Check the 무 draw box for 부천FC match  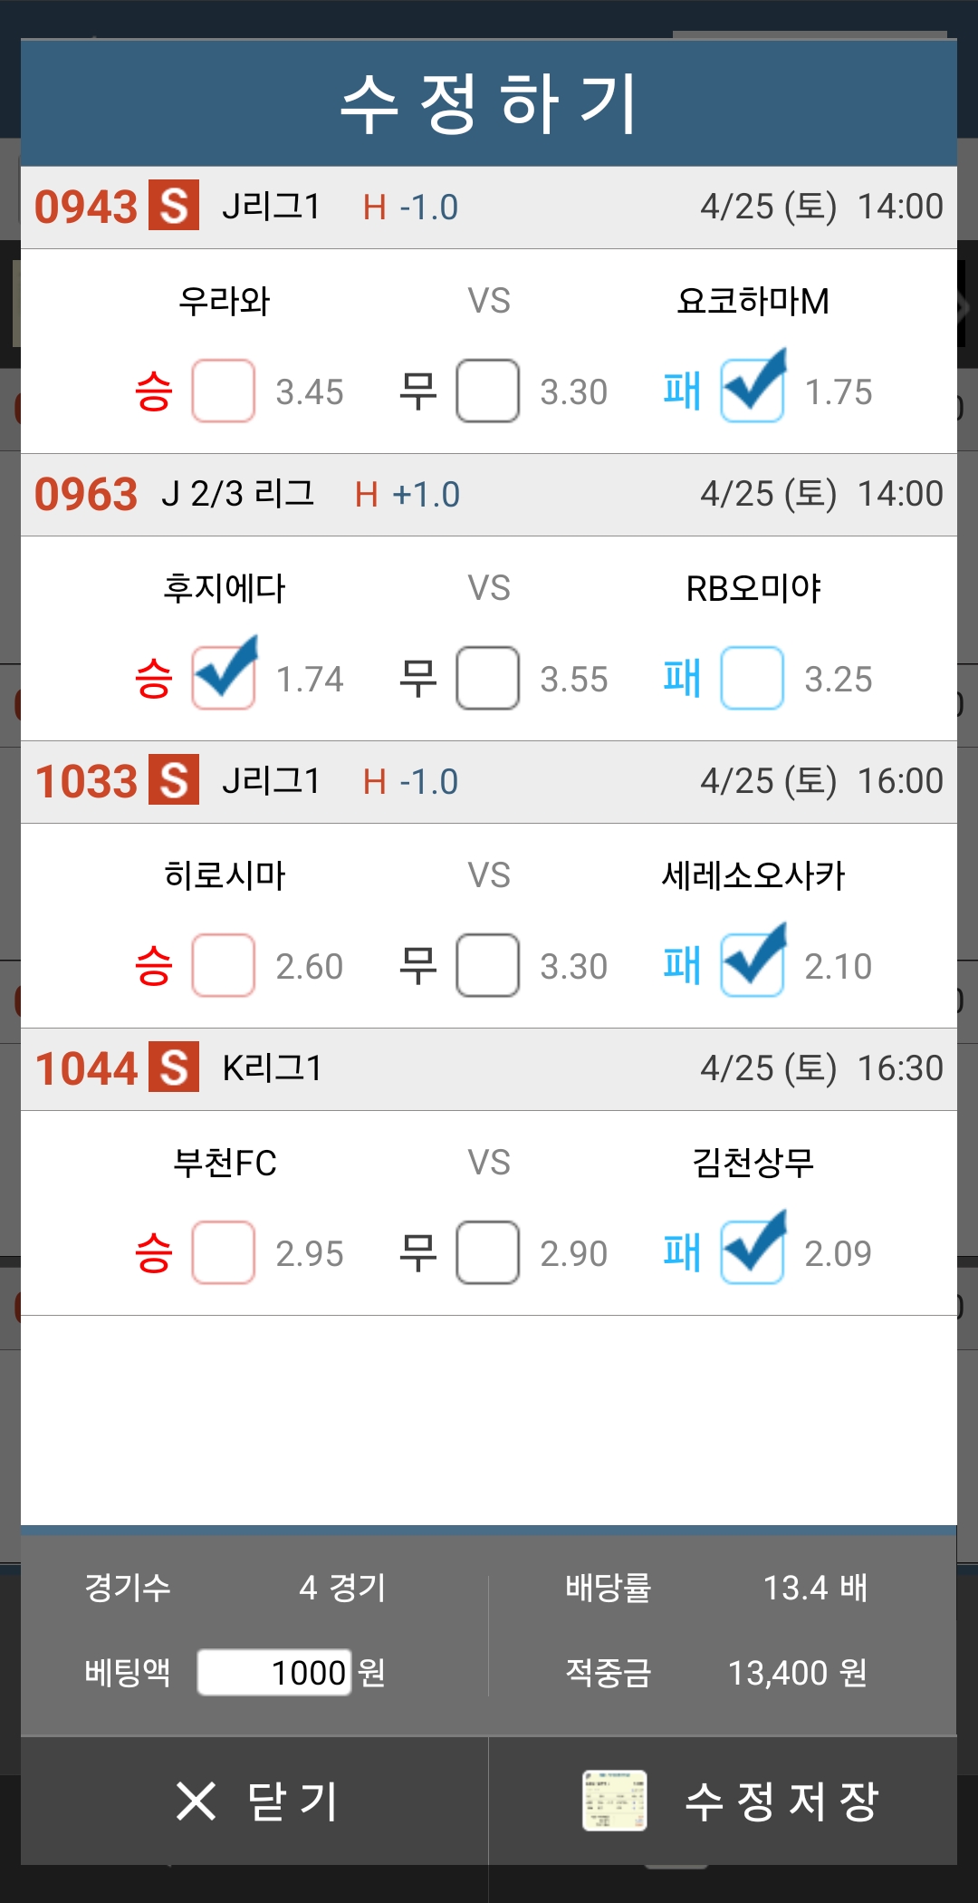point(487,1252)
